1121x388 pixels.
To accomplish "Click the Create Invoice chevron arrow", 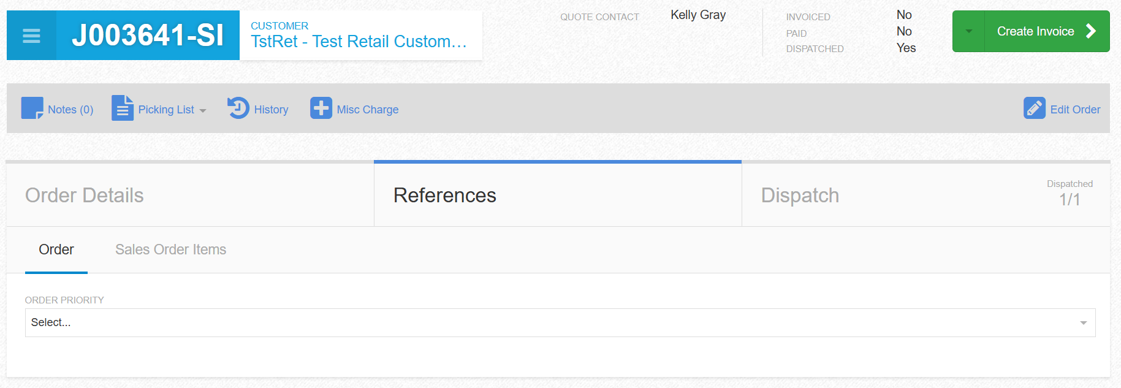I will tap(1091, 31).
